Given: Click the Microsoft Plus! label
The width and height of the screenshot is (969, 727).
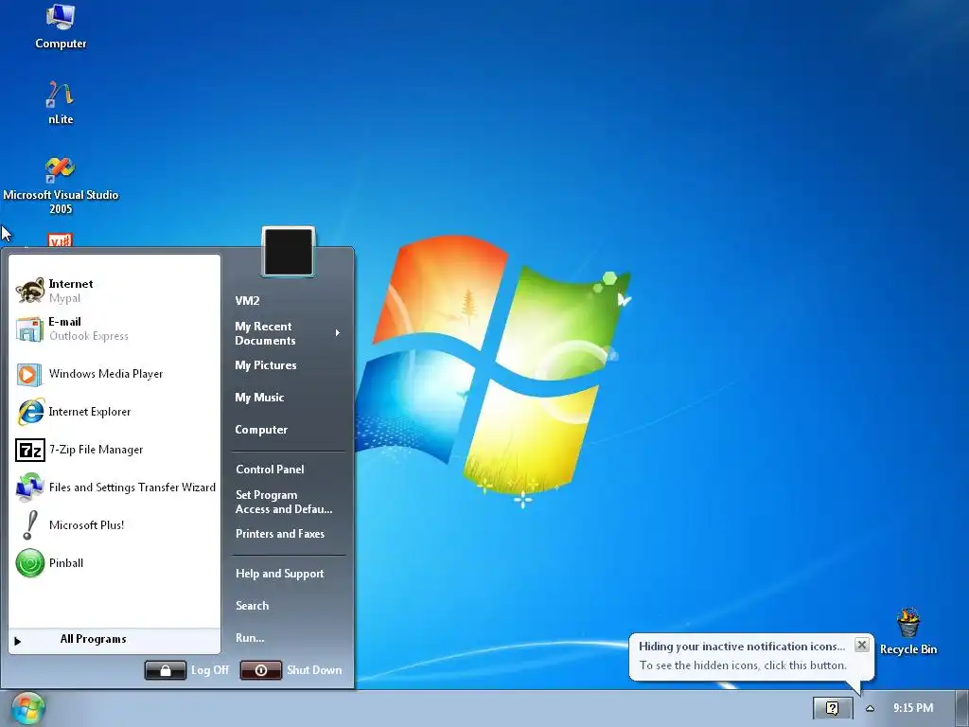Looking at the screenshot, I should (86, 525).
